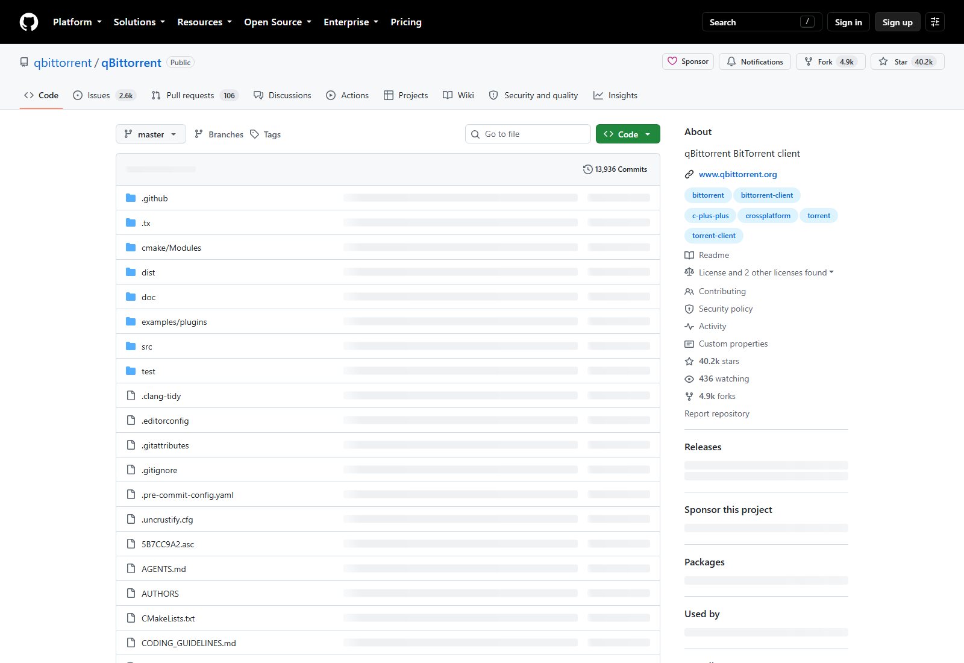Open the Releases section heading
This screenshot has width=964, height=663.
tap(703, 447)
